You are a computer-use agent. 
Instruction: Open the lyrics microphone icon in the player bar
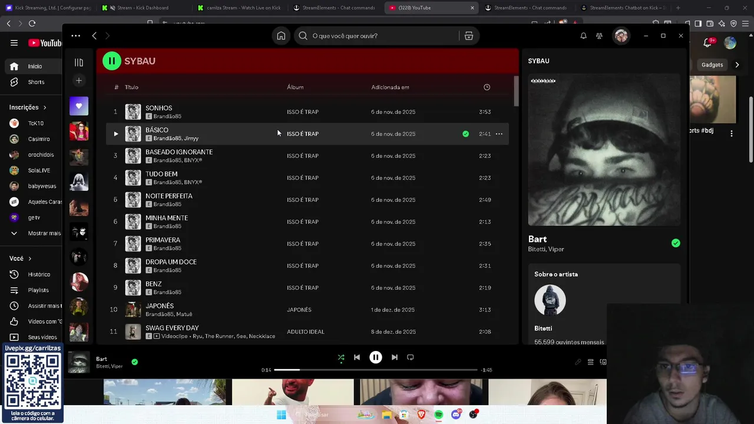click(578, 362)
